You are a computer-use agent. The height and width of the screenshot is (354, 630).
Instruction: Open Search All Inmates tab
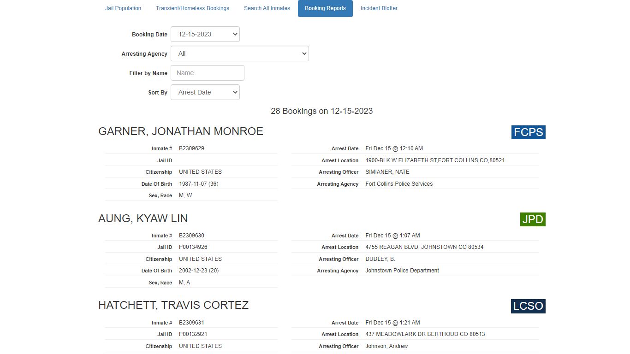pos(267,8)
